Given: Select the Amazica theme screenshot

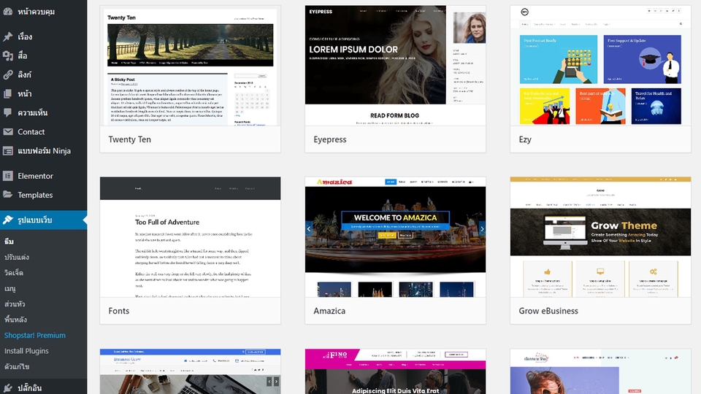Looking at the screenshot, I should [395, 237].
